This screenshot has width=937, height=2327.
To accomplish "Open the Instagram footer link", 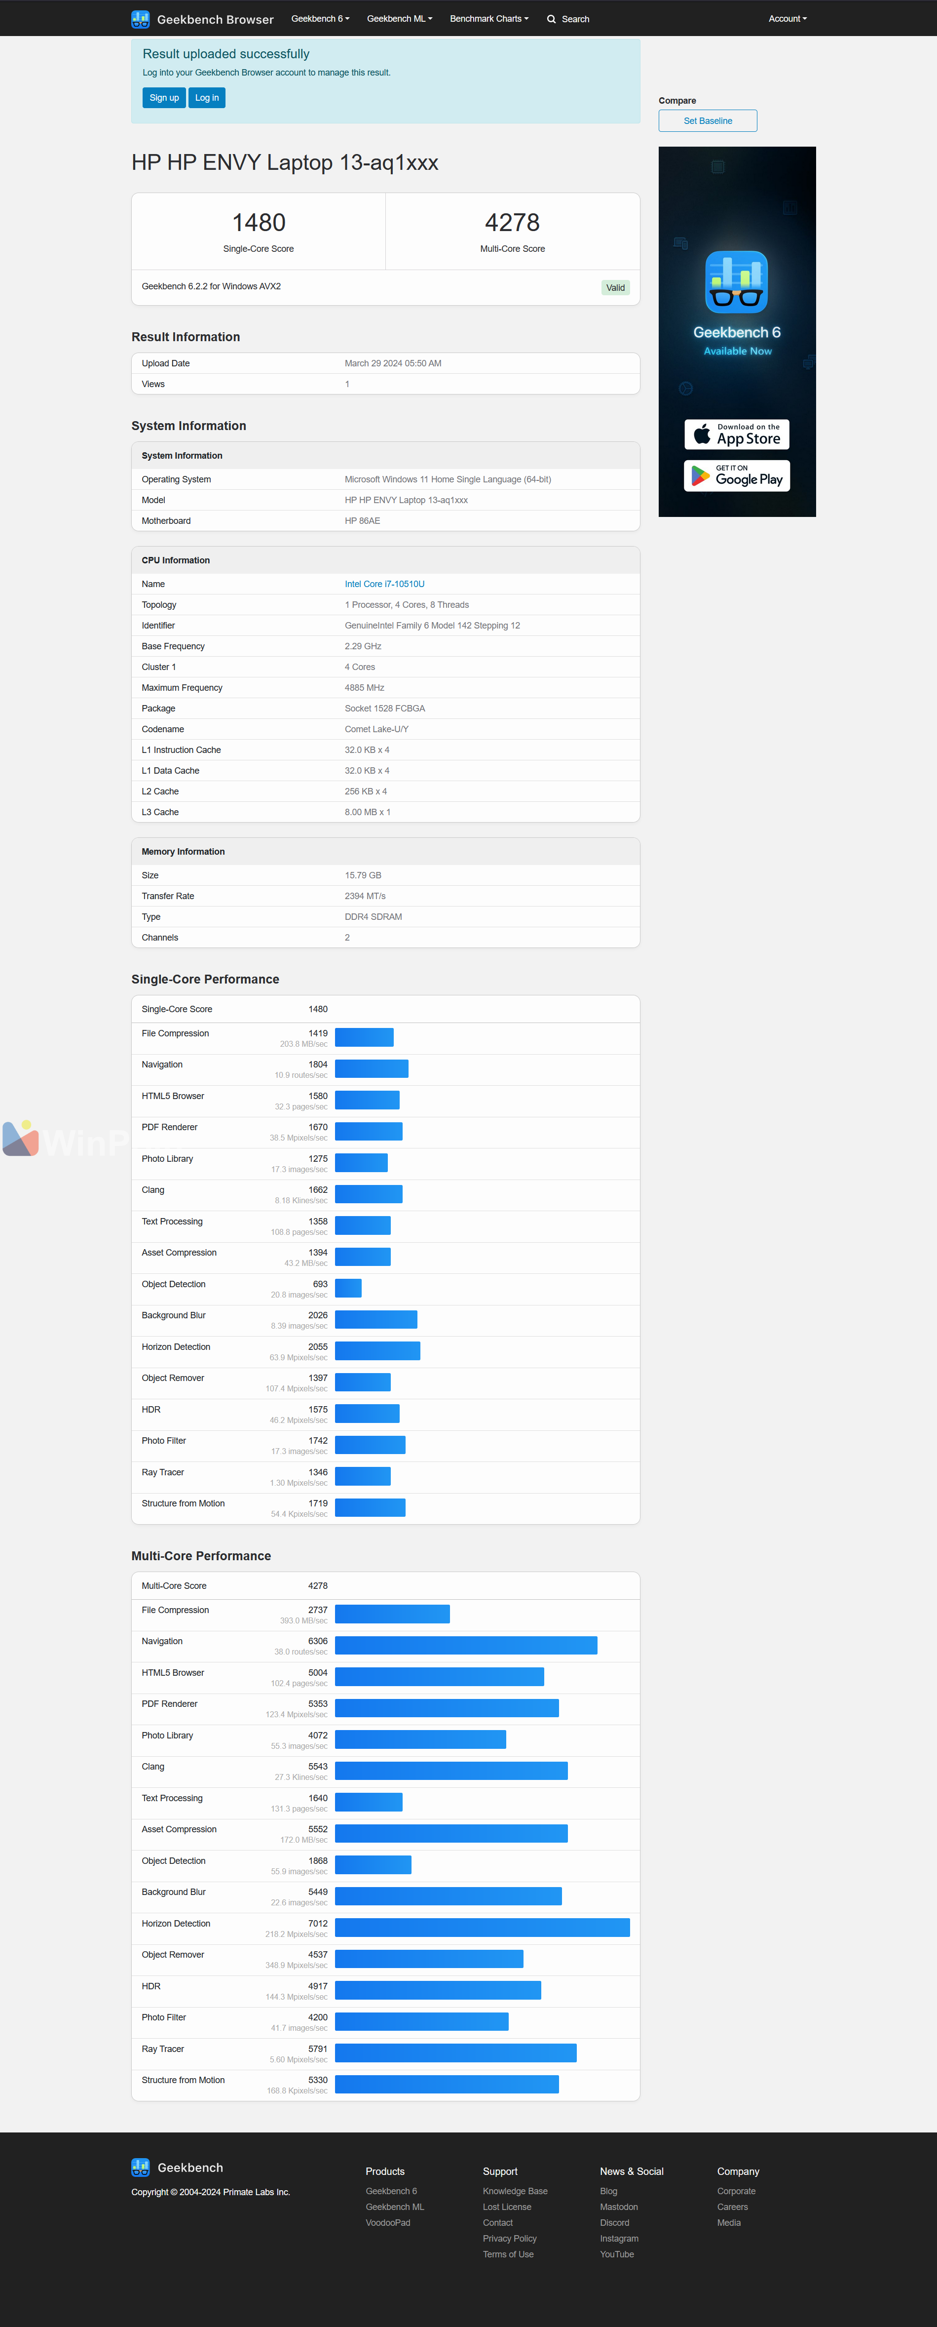I will [x=619, y=2239].
